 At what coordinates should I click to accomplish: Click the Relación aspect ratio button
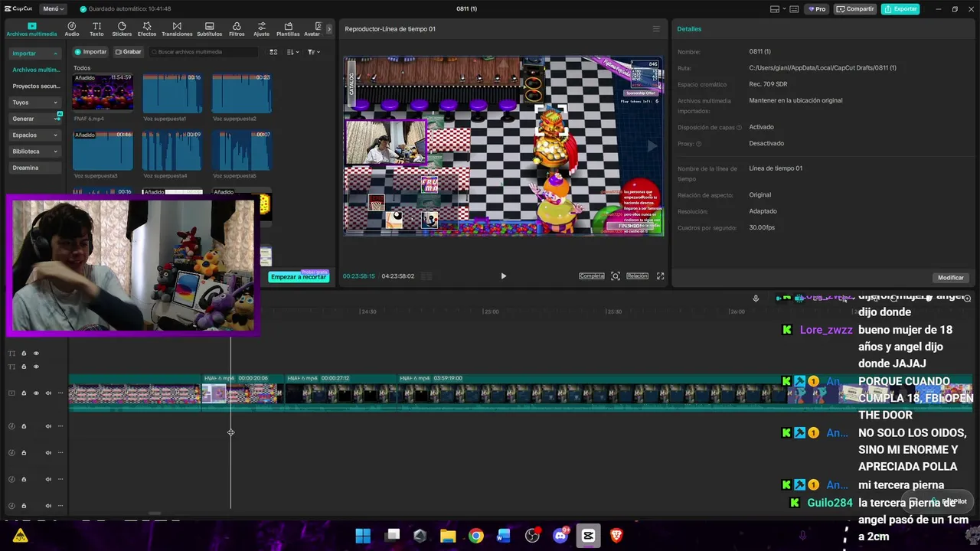[x=637, y=276]
